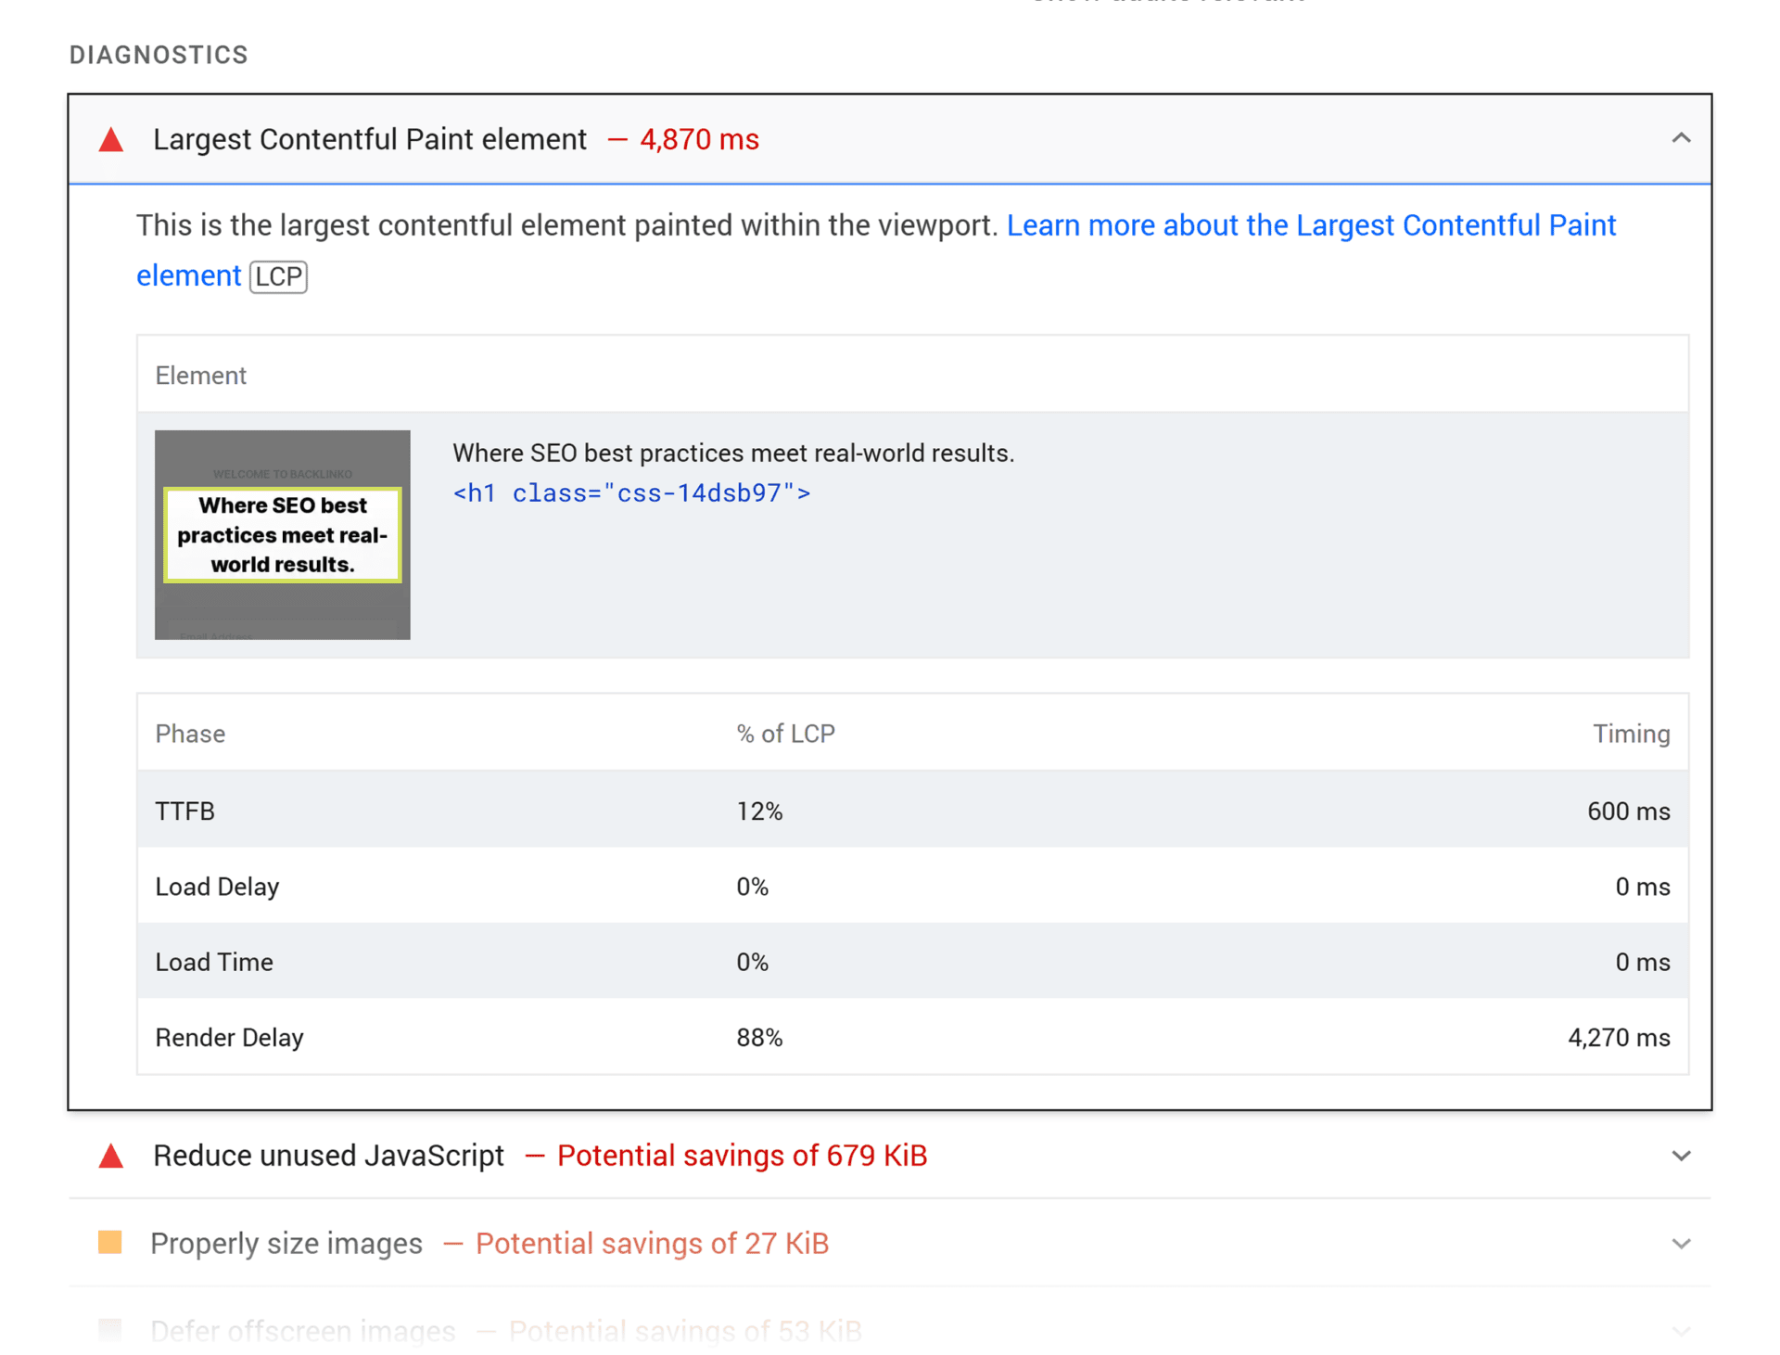
Task: Click the red warning triangle for Largest Contentful Paint
Action: (x=109, y=139)
